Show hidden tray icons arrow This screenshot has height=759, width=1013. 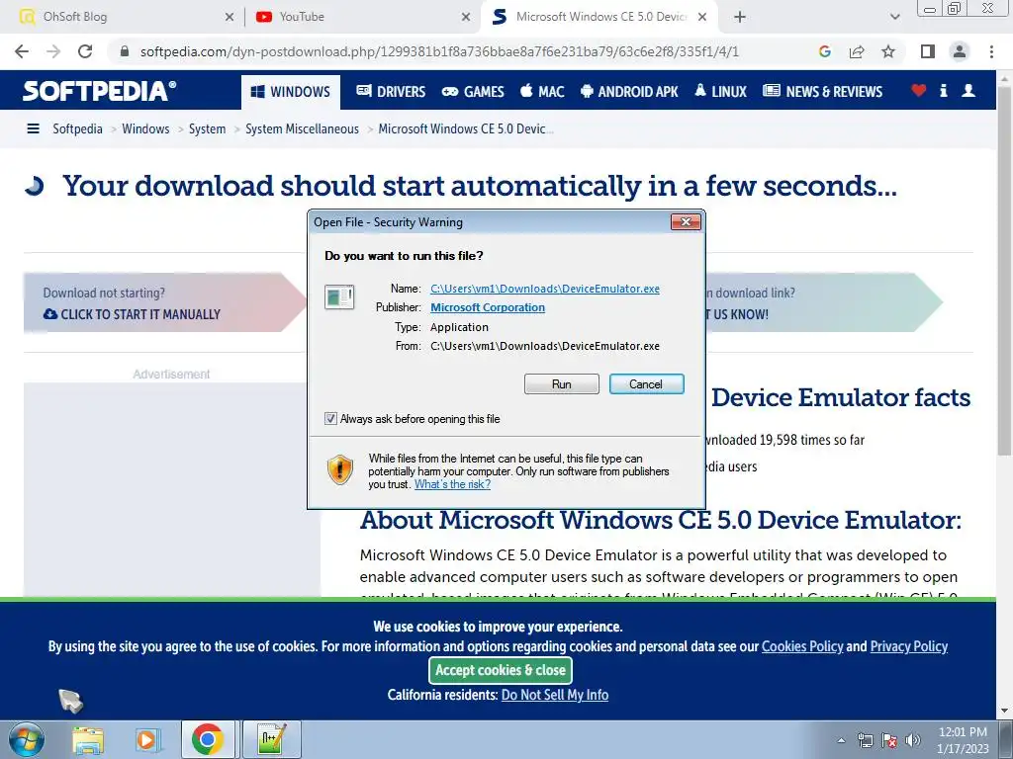[x=841, y=740]
